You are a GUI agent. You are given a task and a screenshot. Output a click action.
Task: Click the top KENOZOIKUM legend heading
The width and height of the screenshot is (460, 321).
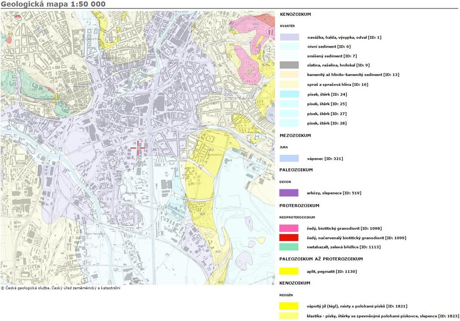pos(295,14)
